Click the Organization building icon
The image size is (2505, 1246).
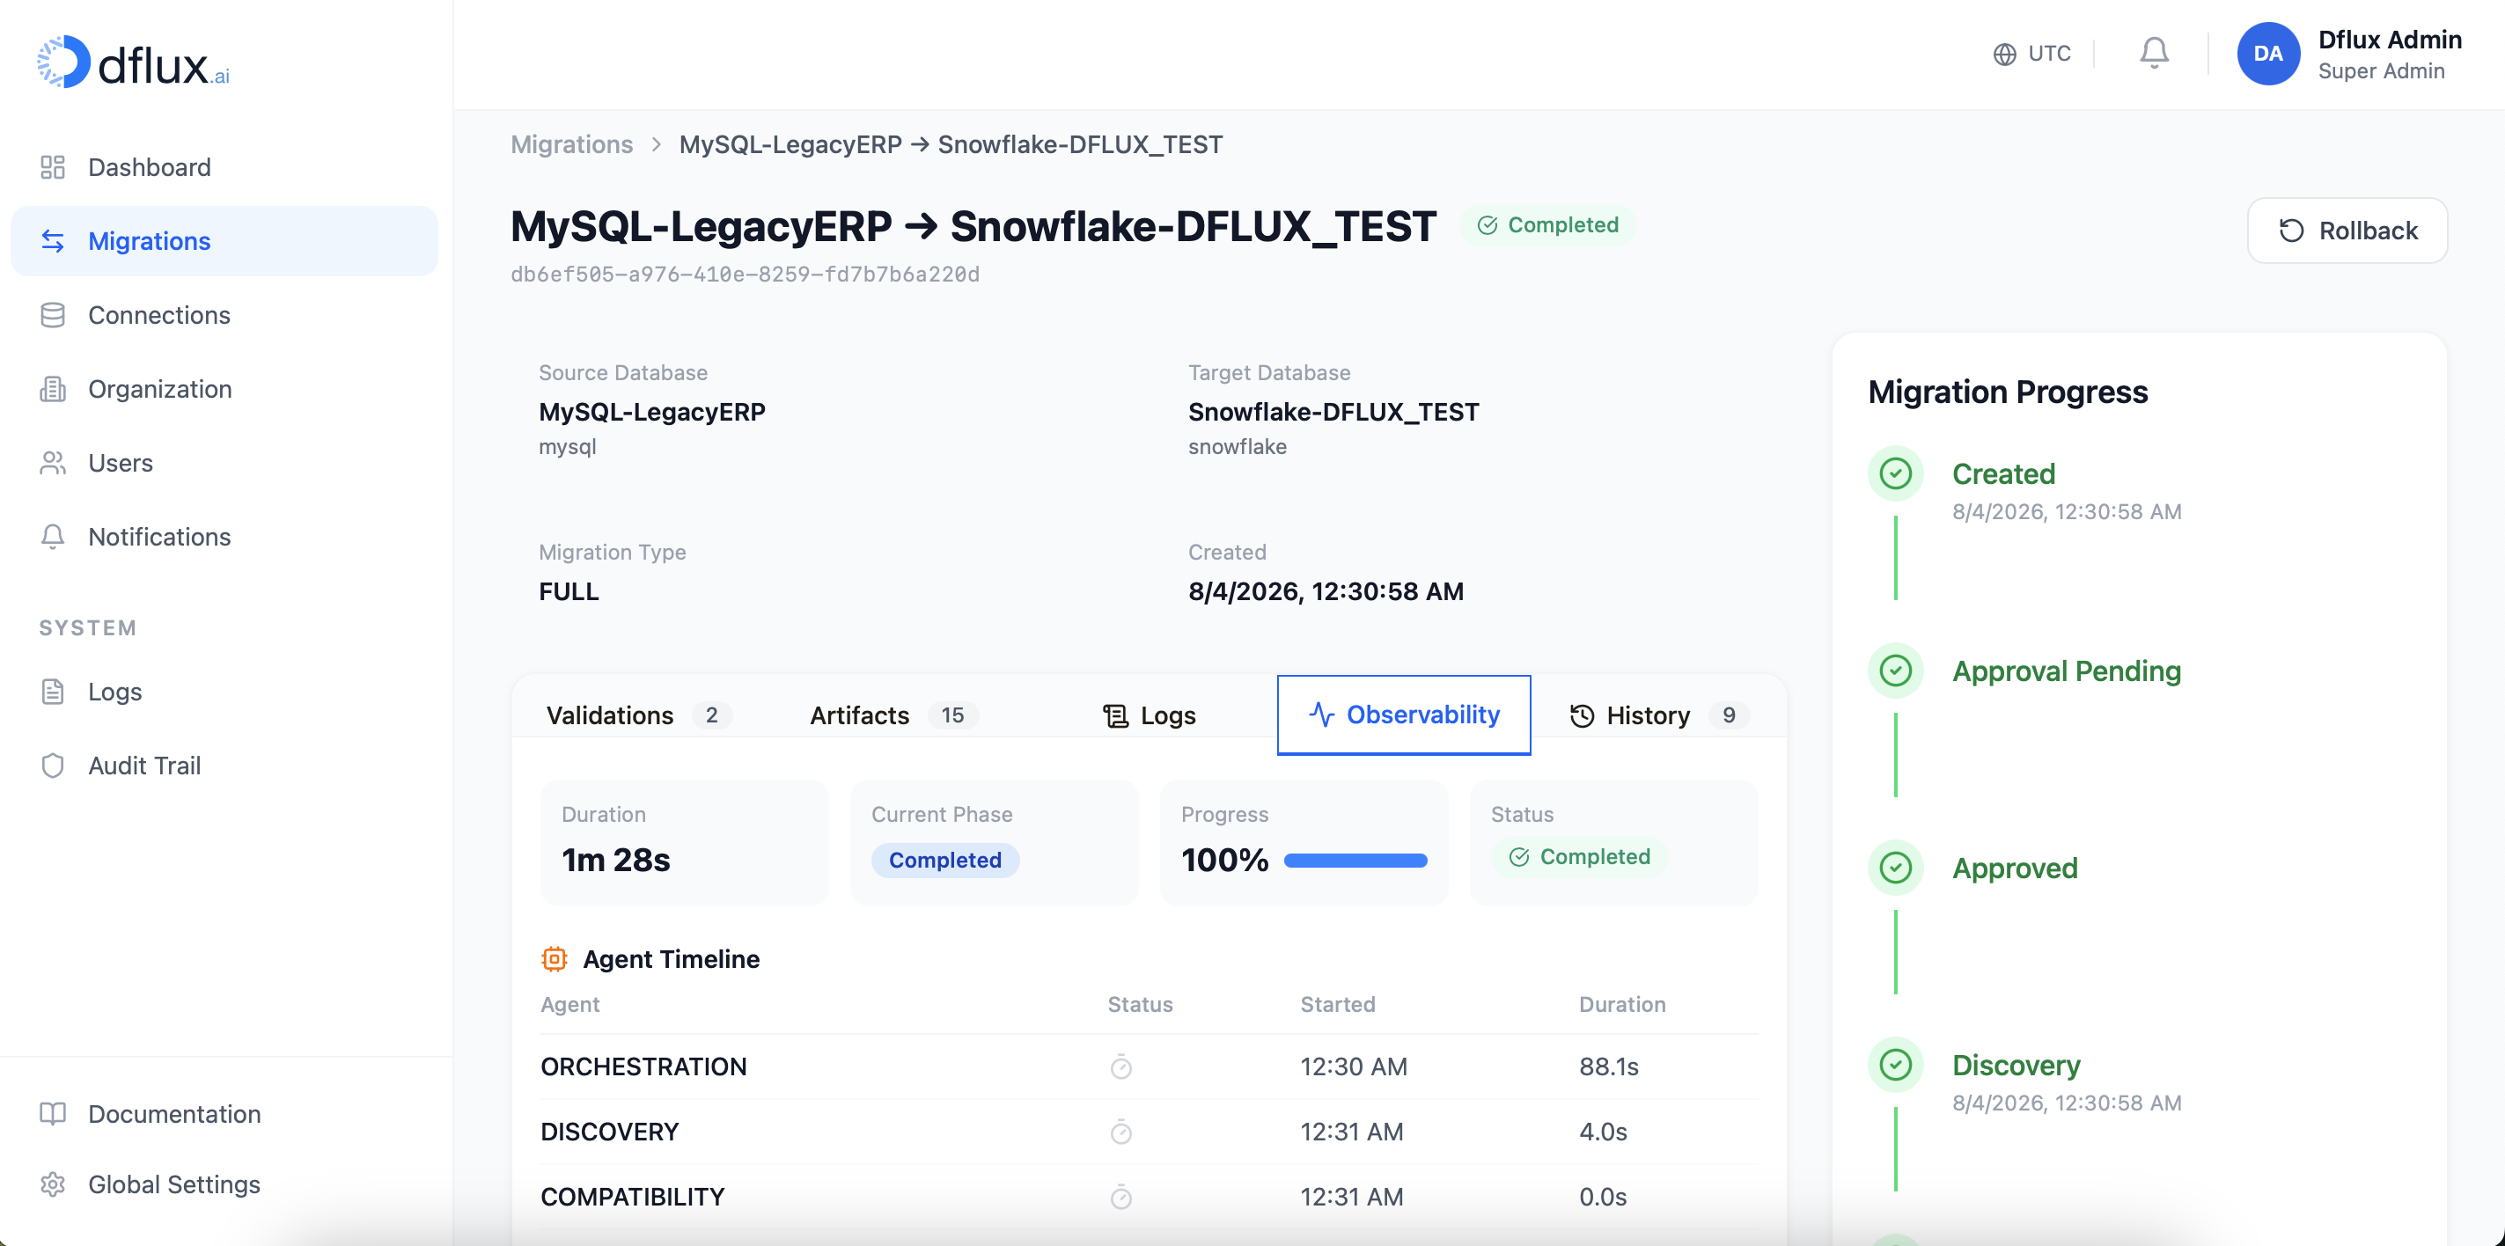[x=53, y=388]
